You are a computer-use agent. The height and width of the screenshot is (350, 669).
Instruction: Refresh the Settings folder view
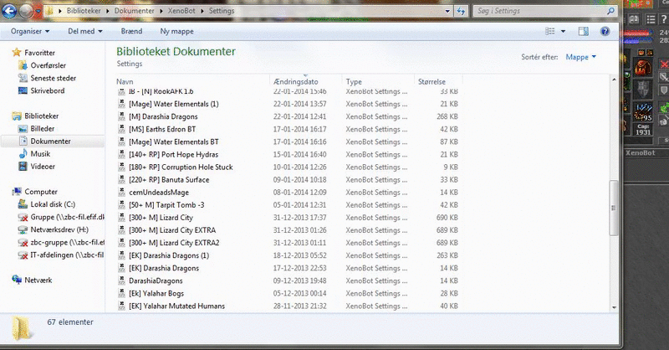[461, 11]
